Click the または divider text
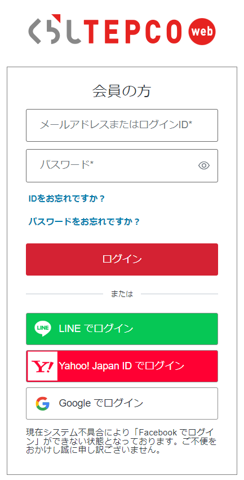Viewport: 244px width, 480px height. [x=122, y=294]
